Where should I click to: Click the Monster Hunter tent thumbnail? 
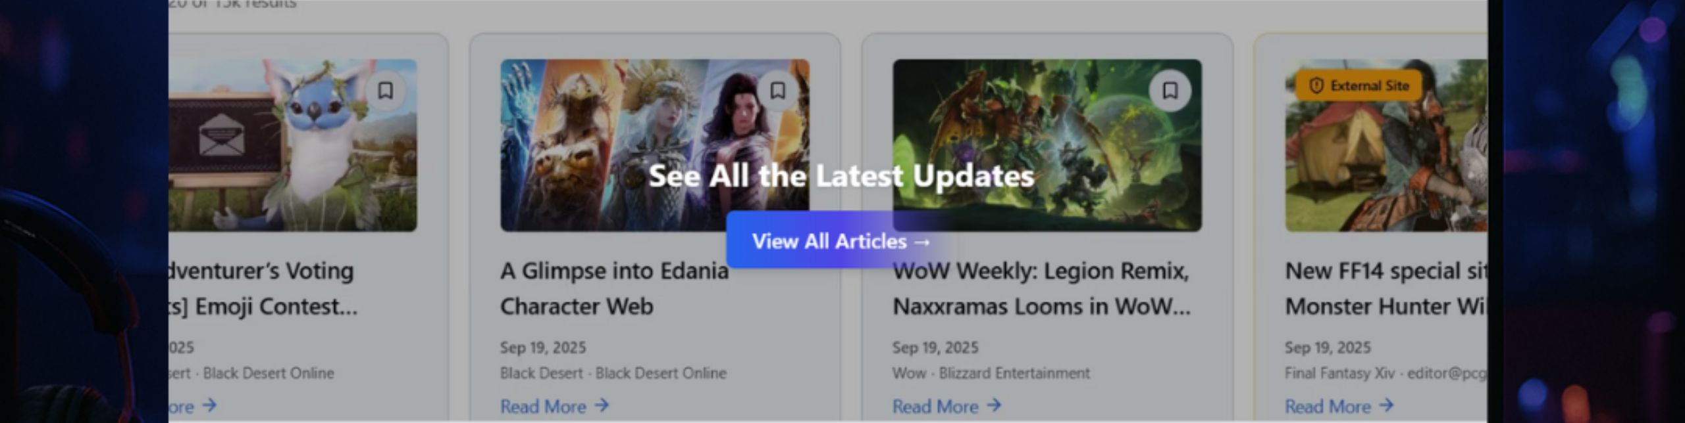point(1386,145)
